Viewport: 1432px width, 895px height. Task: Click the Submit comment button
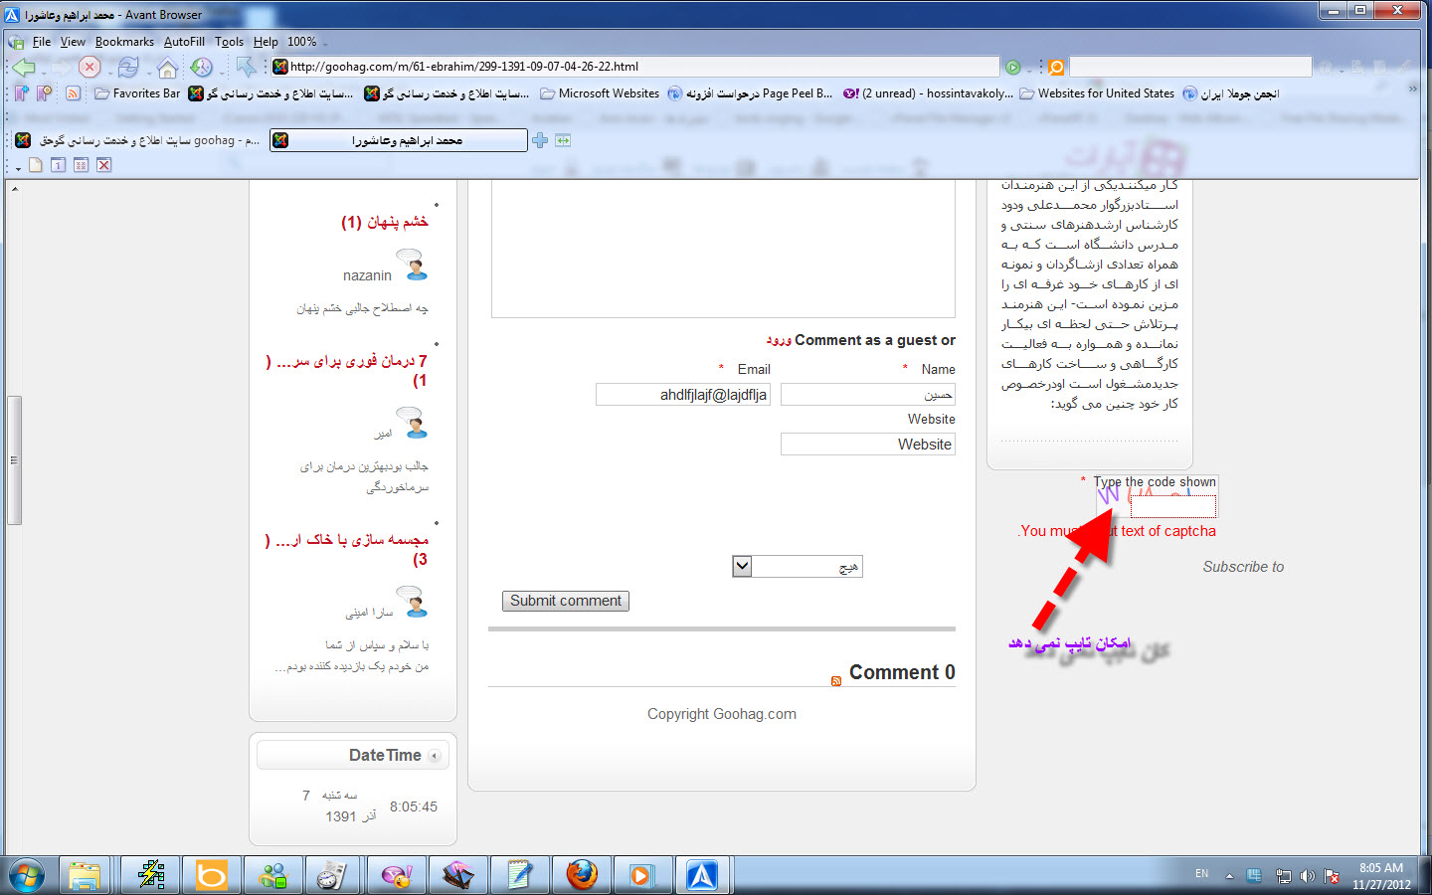[566, 601]
